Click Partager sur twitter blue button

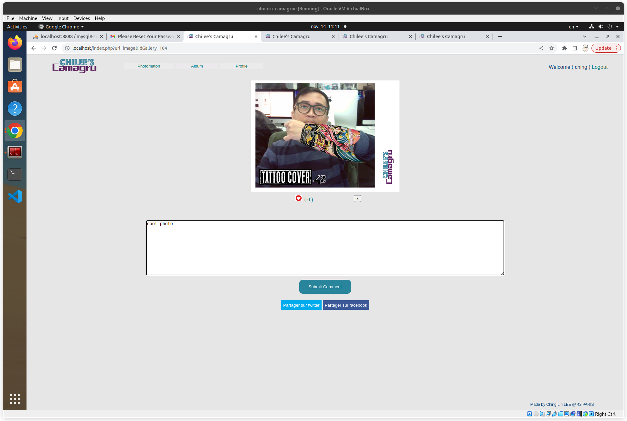[301, 305]
